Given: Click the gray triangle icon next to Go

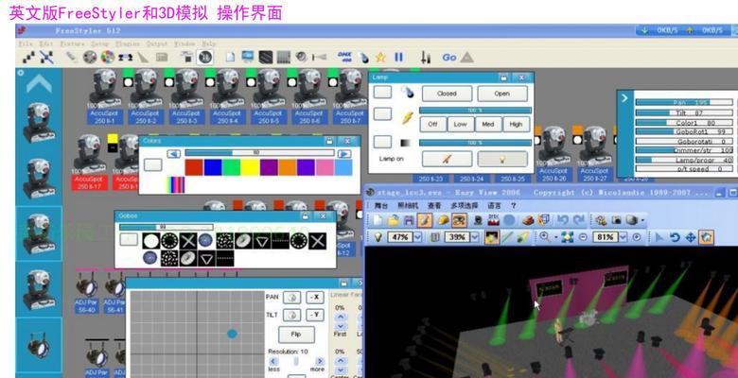Looking at the screenshot, I should 466,58.
